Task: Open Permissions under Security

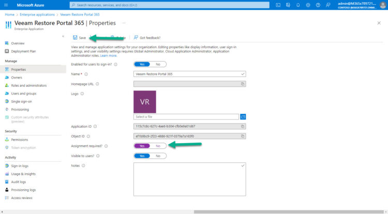Action: 20,140
